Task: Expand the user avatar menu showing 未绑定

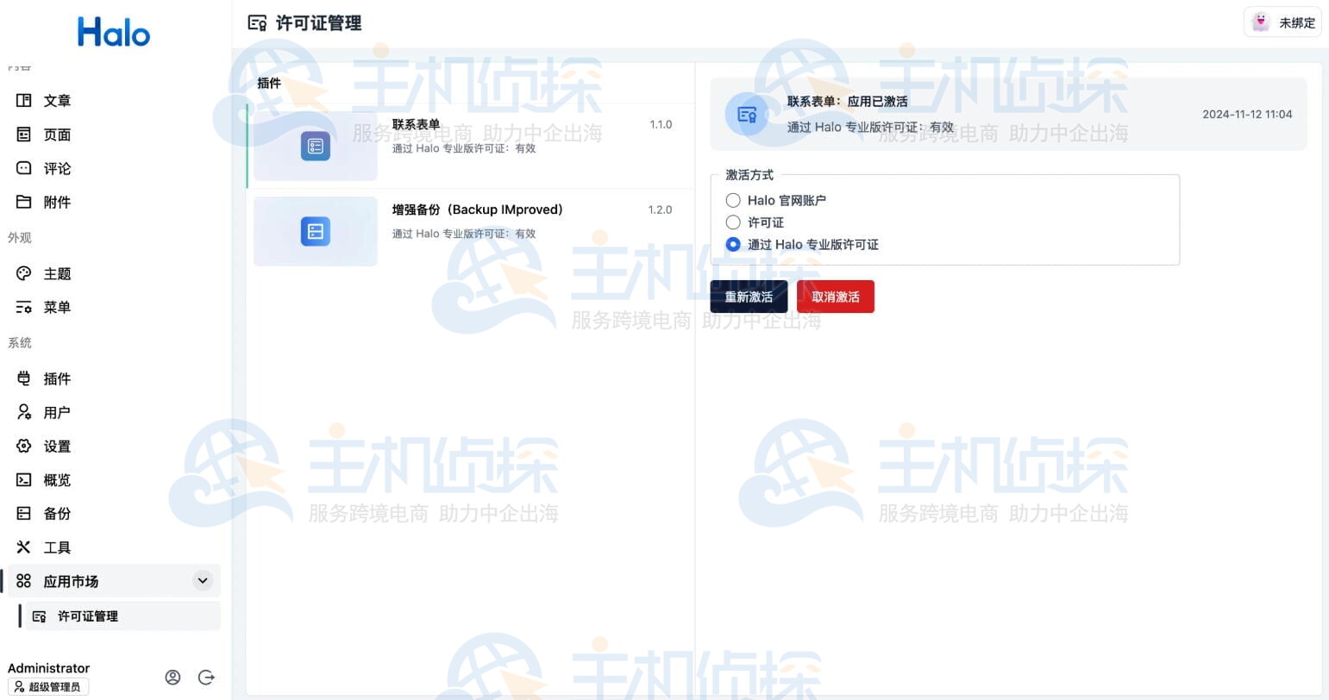Action: coord(1282,22)
